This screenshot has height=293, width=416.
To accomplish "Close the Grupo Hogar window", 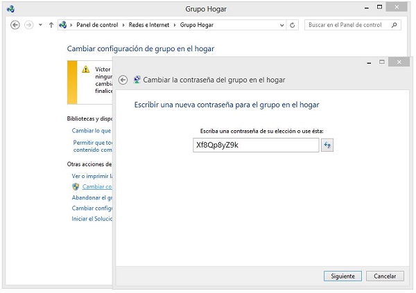I will tap(397, 7).
